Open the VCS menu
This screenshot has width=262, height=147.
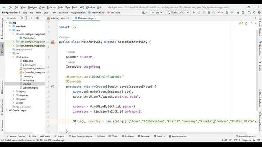(x=82, y=7)
